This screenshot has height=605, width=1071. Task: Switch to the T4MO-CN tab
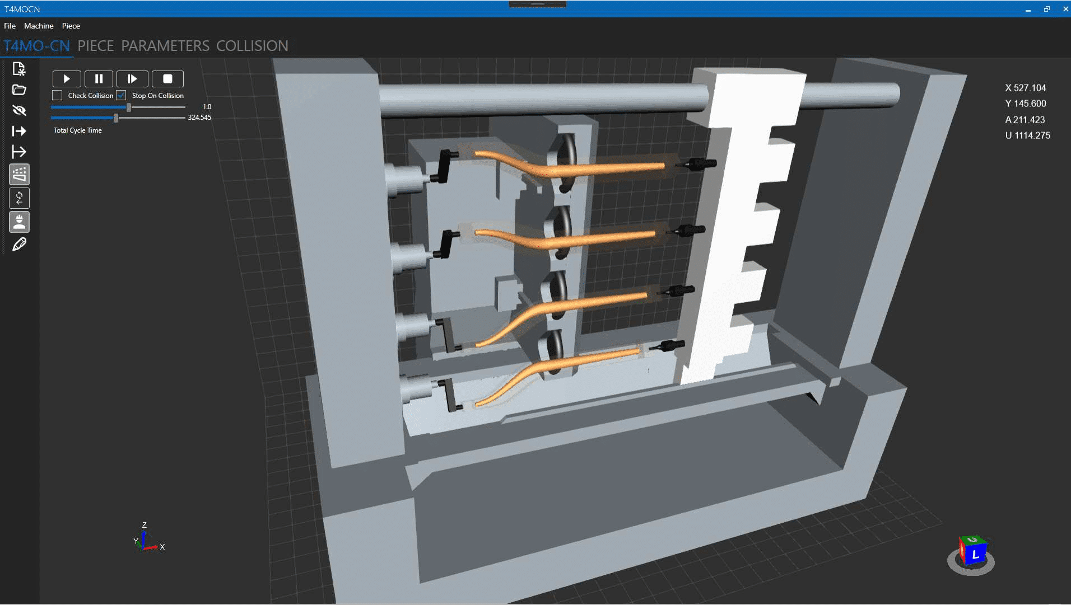[36, 46]
